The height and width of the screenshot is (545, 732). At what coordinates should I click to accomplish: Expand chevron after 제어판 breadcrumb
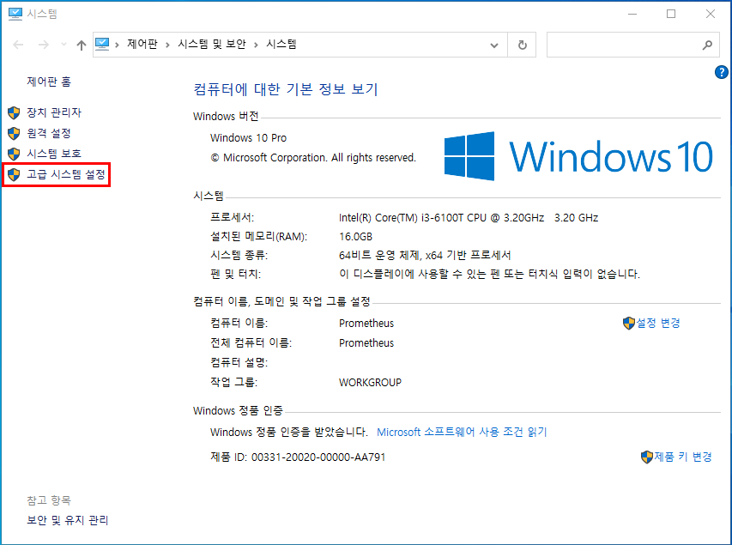(167, 45)
